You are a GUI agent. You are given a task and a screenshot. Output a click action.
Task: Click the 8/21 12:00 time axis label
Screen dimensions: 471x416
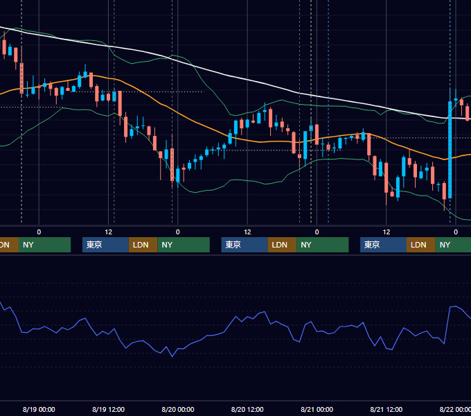click(x=386, y=409)
